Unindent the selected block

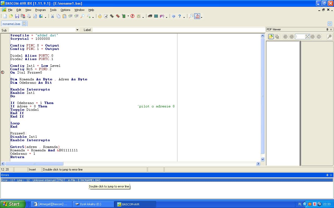76,16
